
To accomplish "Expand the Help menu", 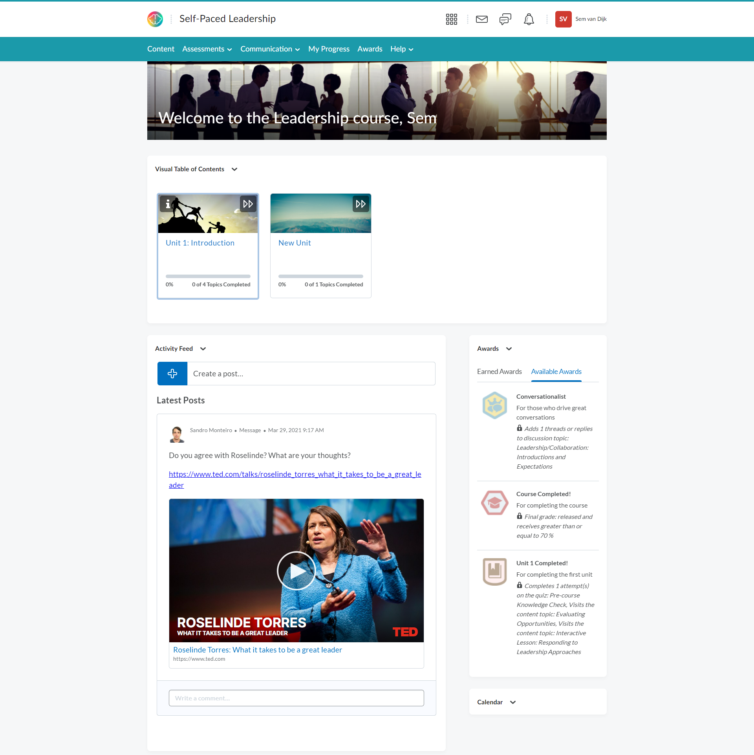I will (x=402, y=49).
